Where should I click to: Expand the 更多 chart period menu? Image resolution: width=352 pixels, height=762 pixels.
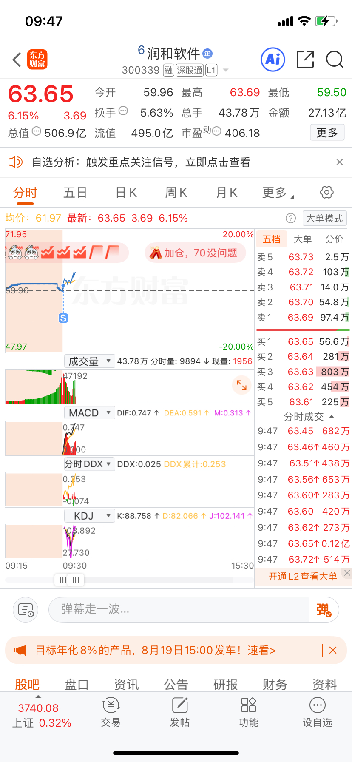[x=278, y=193]
